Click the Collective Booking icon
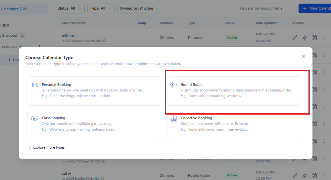This screenshot has height=180, width=331. 173,119
